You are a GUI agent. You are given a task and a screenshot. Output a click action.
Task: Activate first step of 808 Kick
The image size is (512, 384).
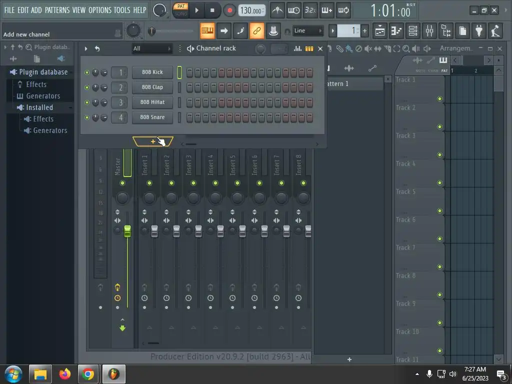(189, 72)
